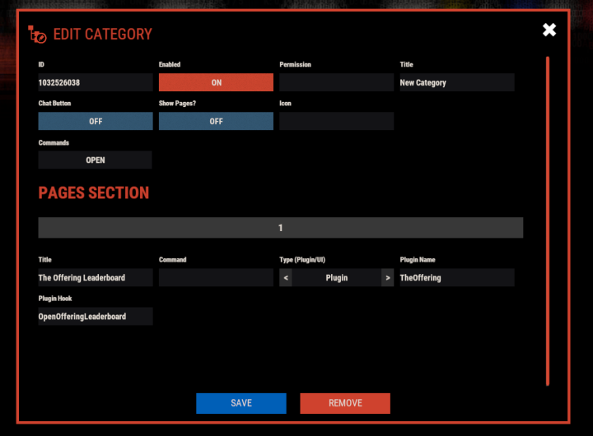Edit the category Title field
The height and width of the screenshot is (436, 593).
tap(456, 82)
